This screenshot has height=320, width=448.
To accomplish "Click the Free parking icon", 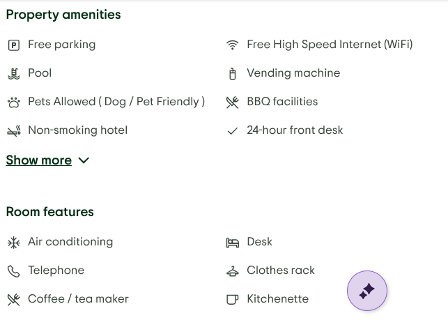I will tap(13, 45).
